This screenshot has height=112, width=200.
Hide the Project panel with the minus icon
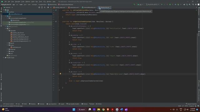coord(51,7)
